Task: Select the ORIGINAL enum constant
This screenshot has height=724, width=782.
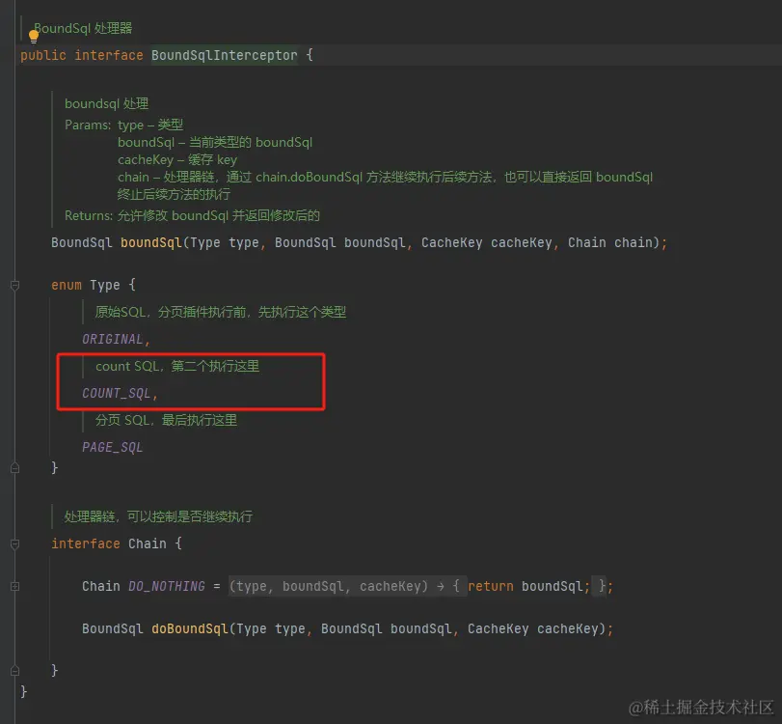Action: [113, 340]
